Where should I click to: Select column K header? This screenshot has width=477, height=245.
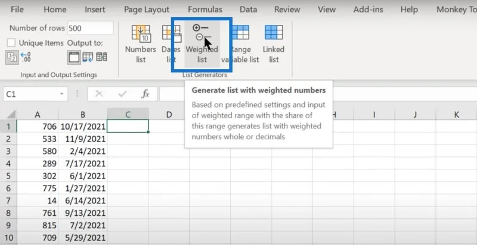pyautogui.click(x=456, y=115)
